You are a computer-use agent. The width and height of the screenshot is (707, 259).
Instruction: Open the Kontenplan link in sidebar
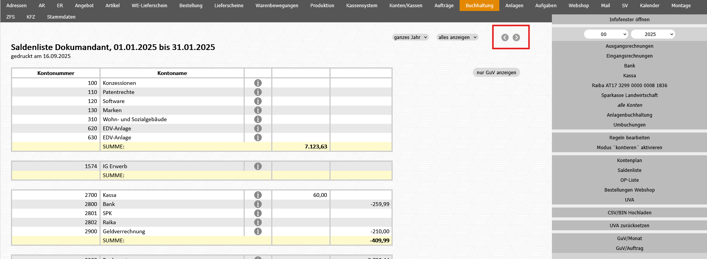pos(629,161)
